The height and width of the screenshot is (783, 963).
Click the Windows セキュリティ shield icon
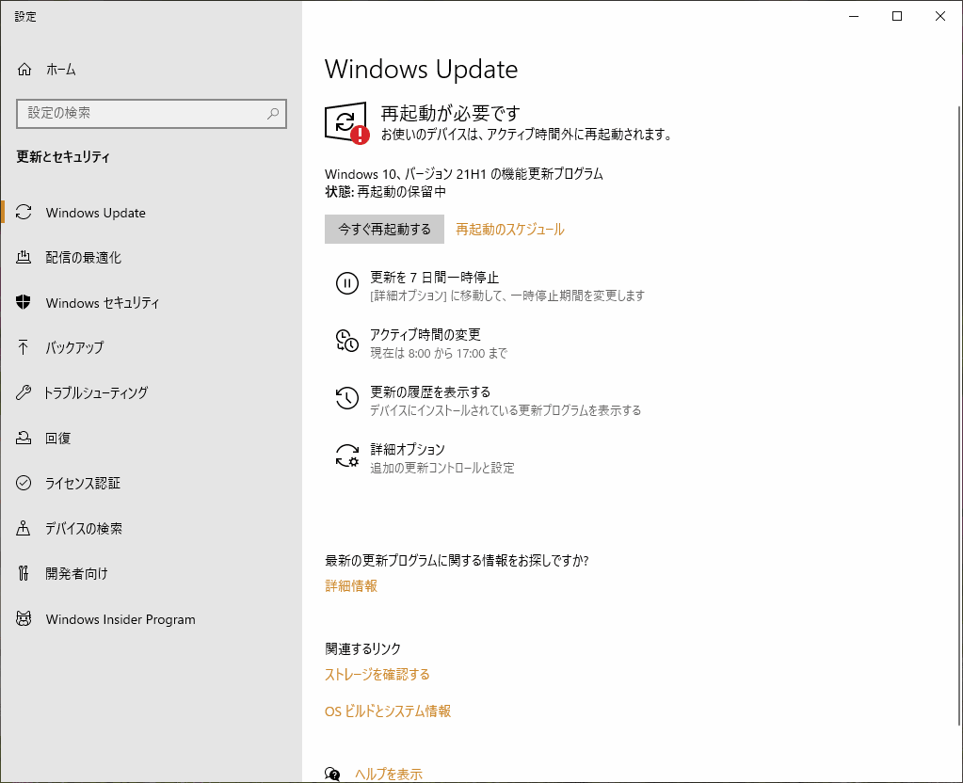click(x=24, y=302)
